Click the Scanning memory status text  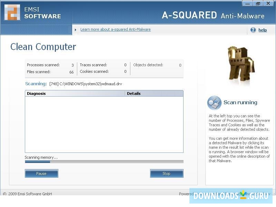point(41,157)
